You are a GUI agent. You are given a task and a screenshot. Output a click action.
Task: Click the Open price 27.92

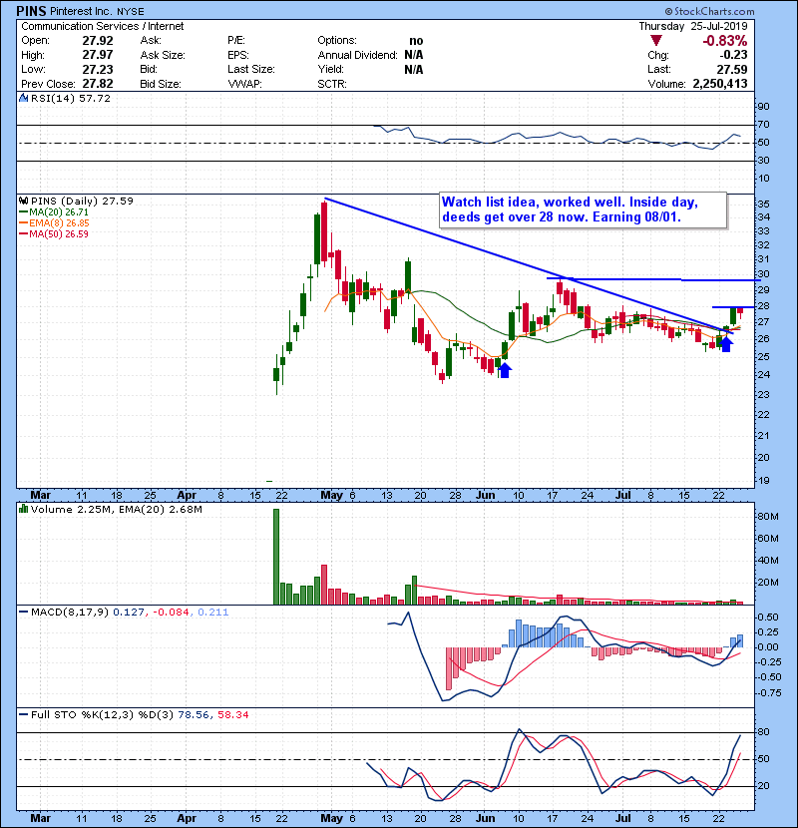point(97,41)
